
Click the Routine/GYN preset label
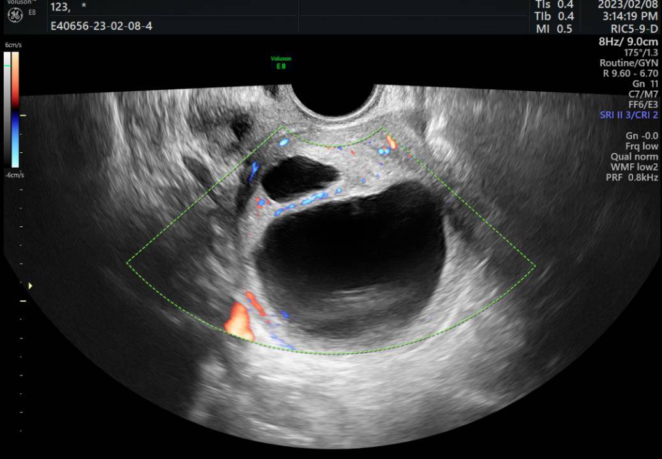tap(629, 63)
